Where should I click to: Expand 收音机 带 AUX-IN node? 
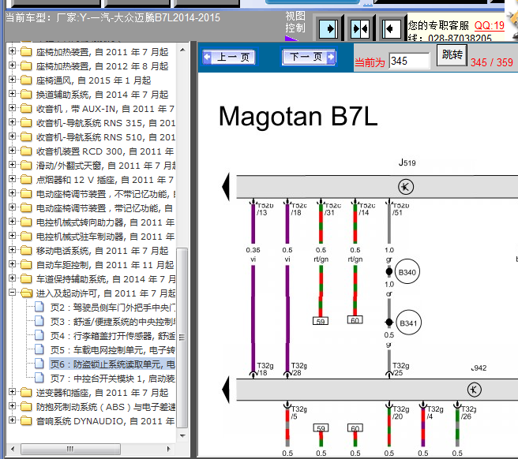(12, 108)
